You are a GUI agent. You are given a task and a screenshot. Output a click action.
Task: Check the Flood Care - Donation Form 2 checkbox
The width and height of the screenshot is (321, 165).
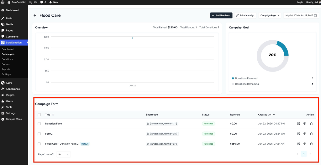coord(39,144)
